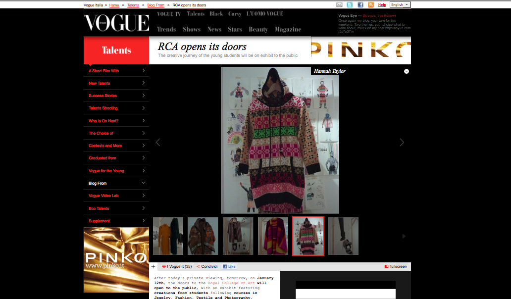511x299 pixels.
Task: Click the fullscreen button
Action: point(396,266)
